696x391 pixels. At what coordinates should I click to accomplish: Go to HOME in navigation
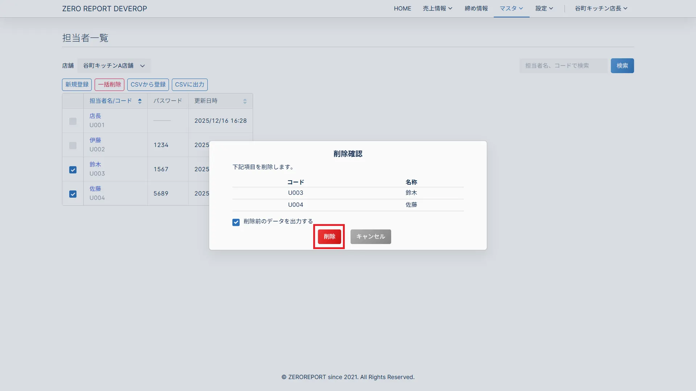point(402,8)
